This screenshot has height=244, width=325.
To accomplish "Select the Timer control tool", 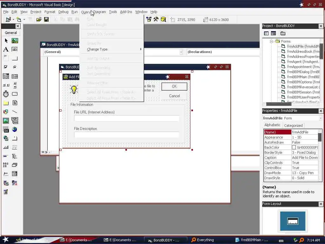I will coord(6,94).
